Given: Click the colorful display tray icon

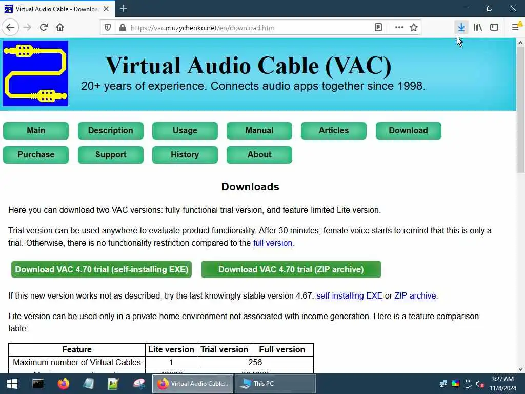Looking at the screenshot, I should (456, 384).
